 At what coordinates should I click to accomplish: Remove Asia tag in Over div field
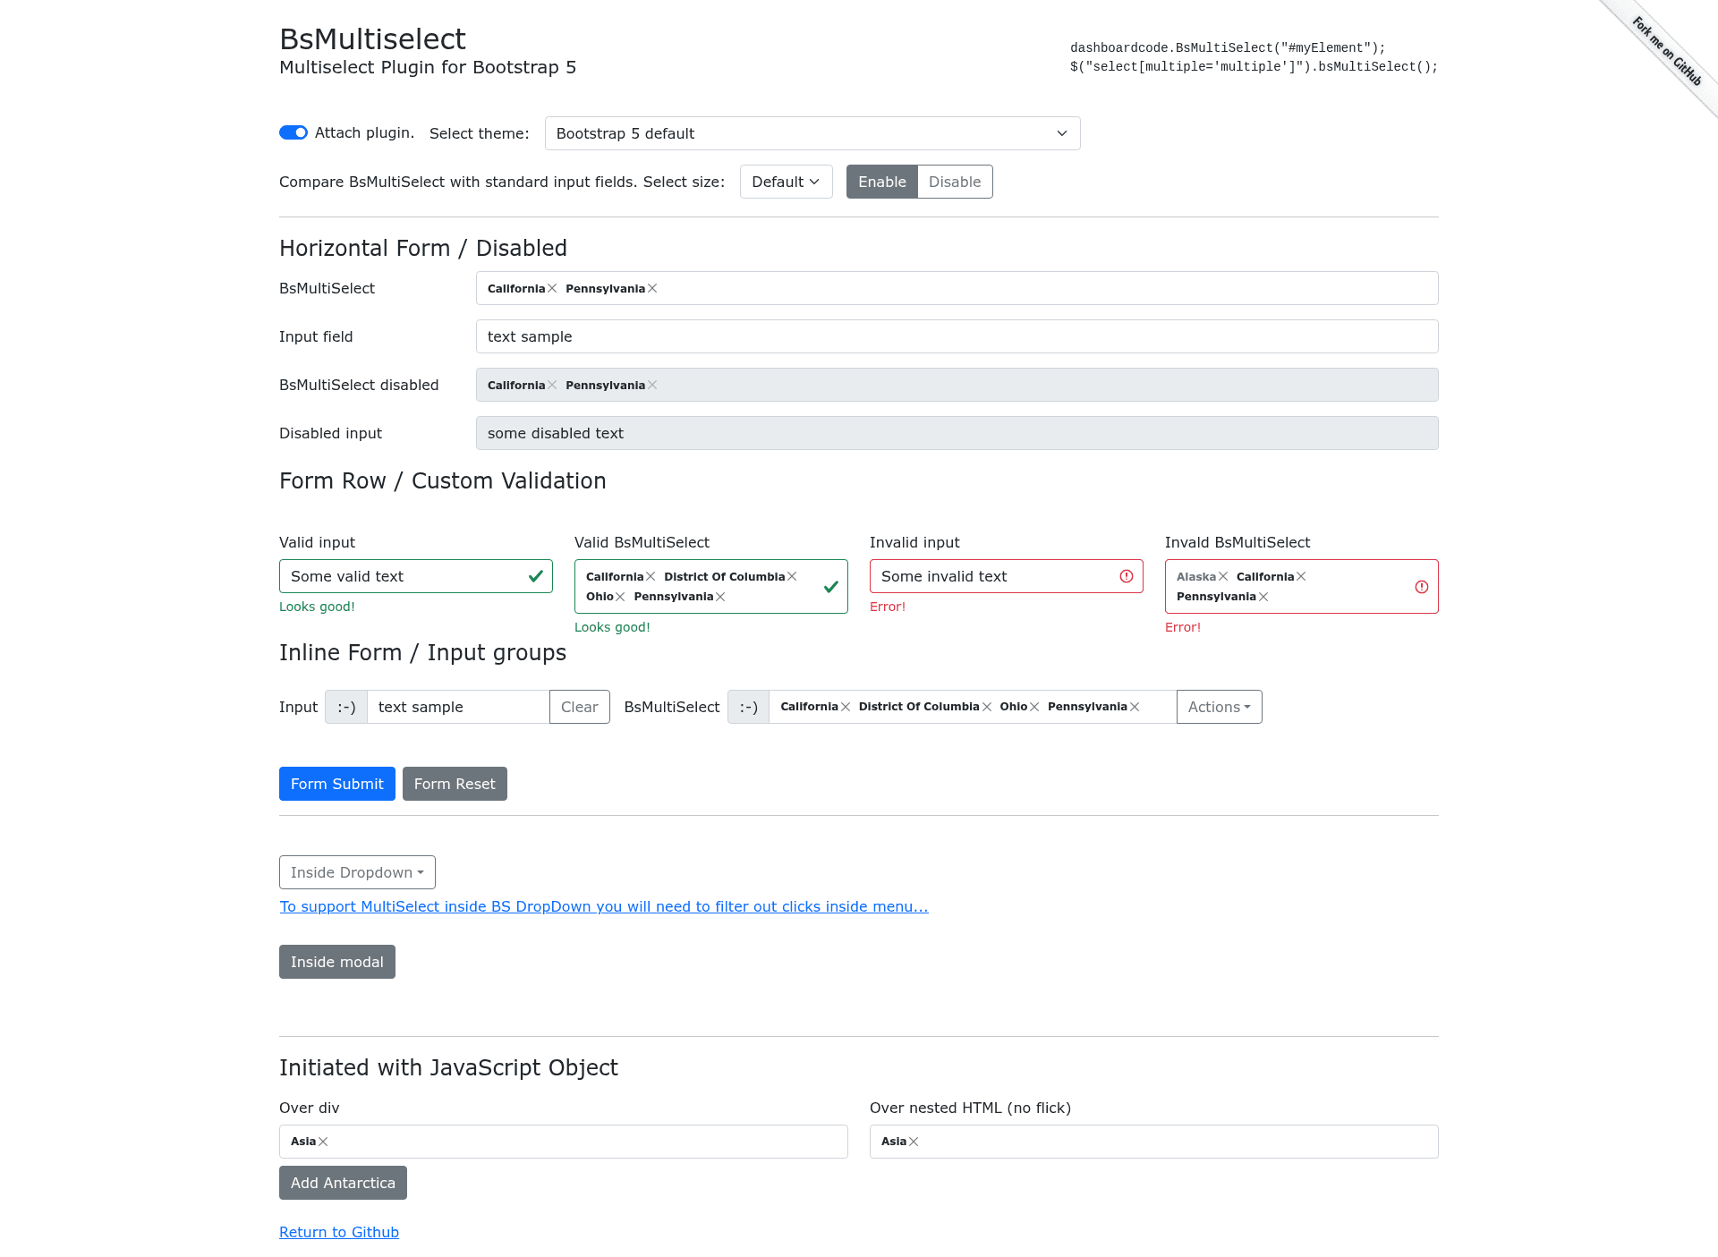[x=323, y=1142]
